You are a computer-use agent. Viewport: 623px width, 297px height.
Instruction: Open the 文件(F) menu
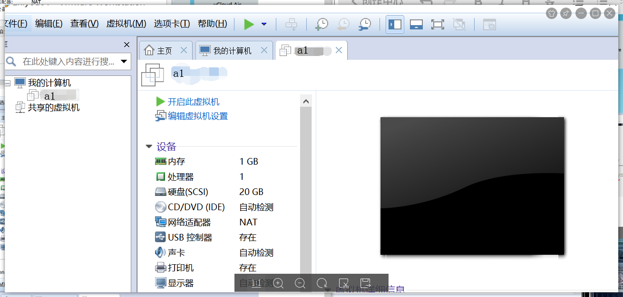click(x=16, y=24)
